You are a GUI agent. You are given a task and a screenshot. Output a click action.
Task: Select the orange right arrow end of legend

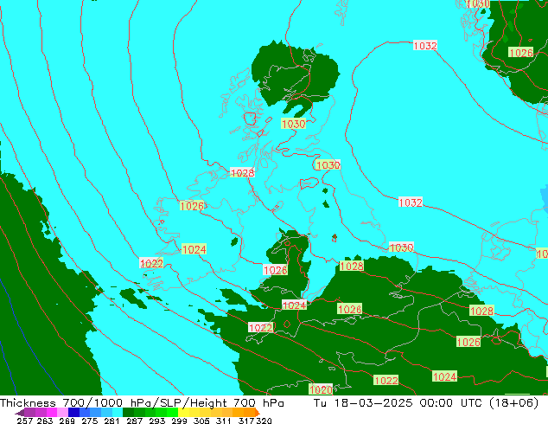258,413
